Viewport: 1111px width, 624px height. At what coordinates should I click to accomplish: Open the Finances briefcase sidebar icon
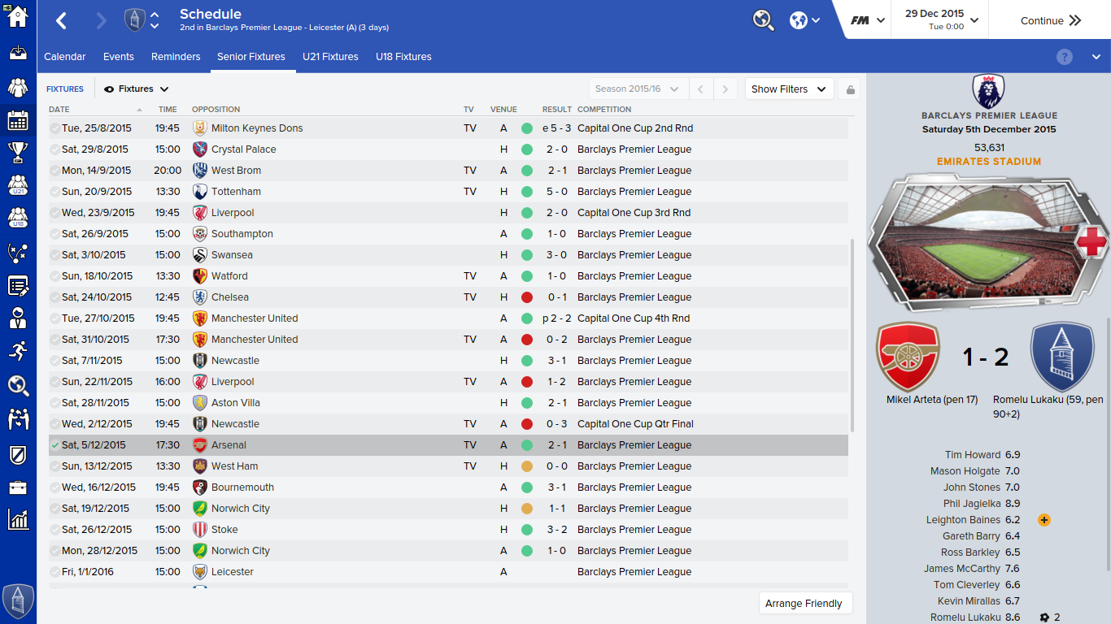click(x=18, y=487)
